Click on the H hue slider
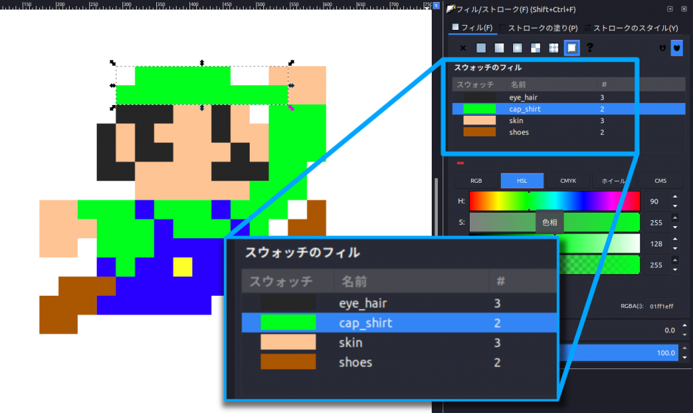The height and width of the screenshot is (413, 693). 555,201
